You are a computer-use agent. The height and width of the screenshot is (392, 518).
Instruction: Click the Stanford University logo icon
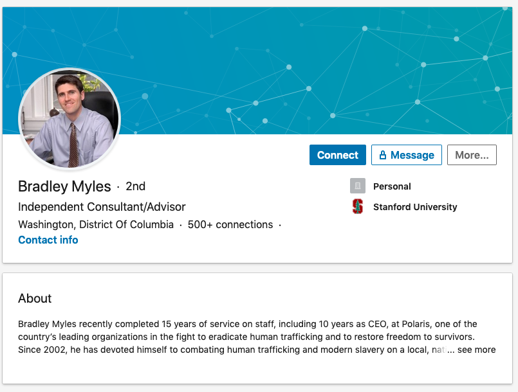[x=358, y=206]
